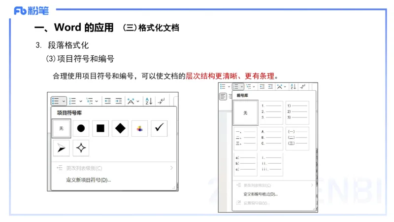Select the a) b) c) numbering format

point(245,164)
